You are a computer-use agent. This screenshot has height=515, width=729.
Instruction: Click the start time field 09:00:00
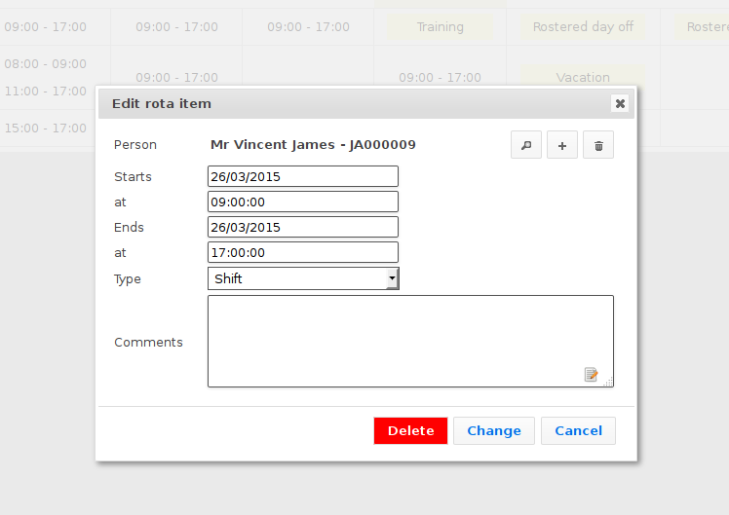pyautogui.click(x=302, y=202)
